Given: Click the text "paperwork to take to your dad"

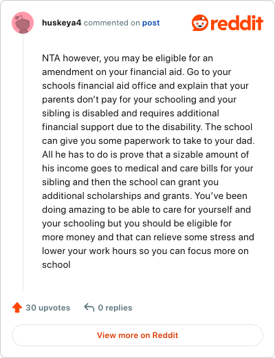Looking at the screenshot, I should pyautogui.click(x=189, y=140).
